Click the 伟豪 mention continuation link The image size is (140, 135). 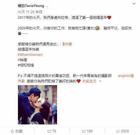click(21, 81)
